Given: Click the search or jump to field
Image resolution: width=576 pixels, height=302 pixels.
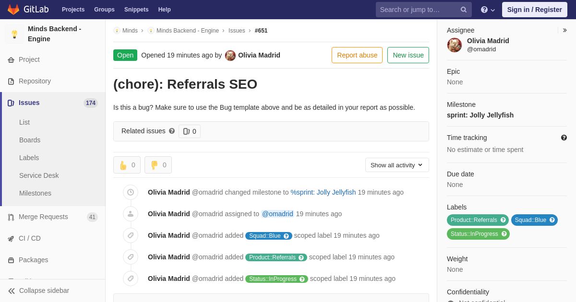Looking at the screenshot, I should (419, 10).
